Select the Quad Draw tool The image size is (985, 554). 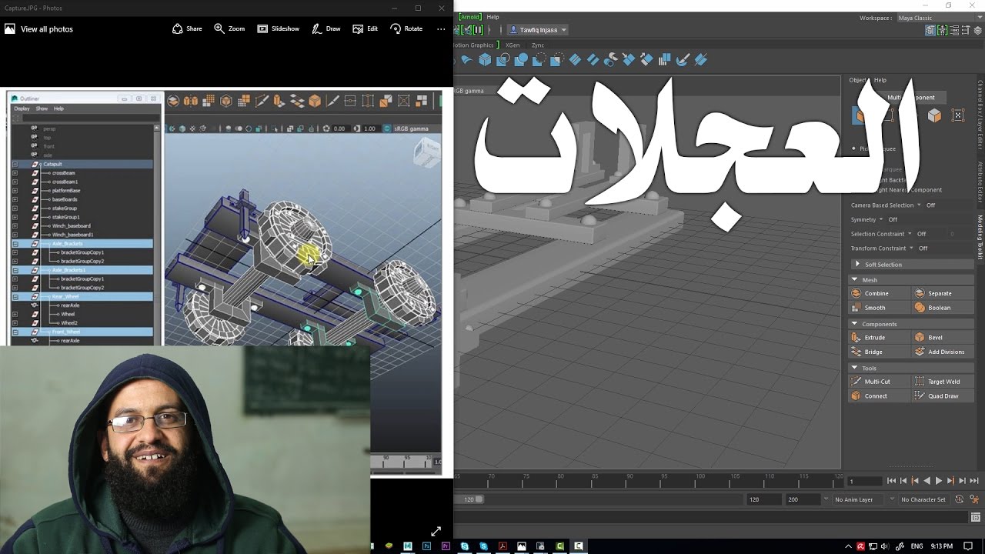point(943,395)
